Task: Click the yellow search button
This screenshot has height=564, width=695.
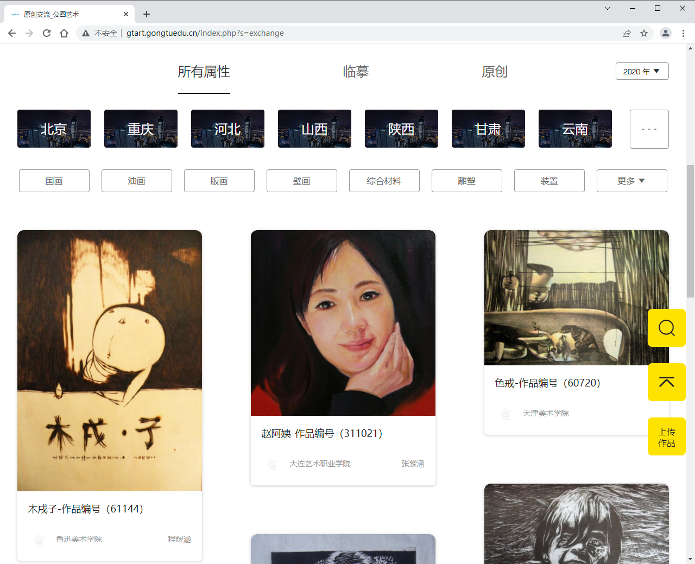Action: point(666,328)
